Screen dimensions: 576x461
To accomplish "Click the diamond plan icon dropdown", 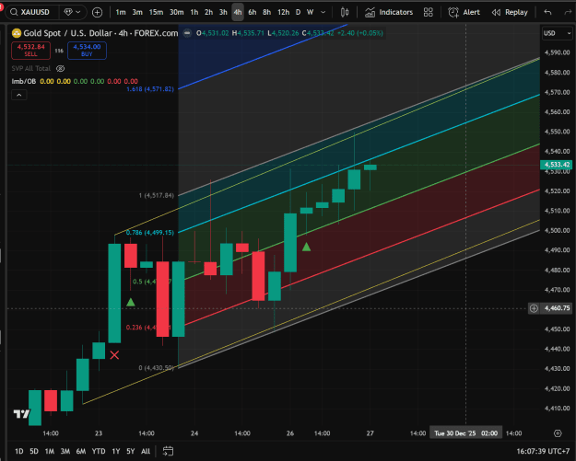I will tap(73, 12).
